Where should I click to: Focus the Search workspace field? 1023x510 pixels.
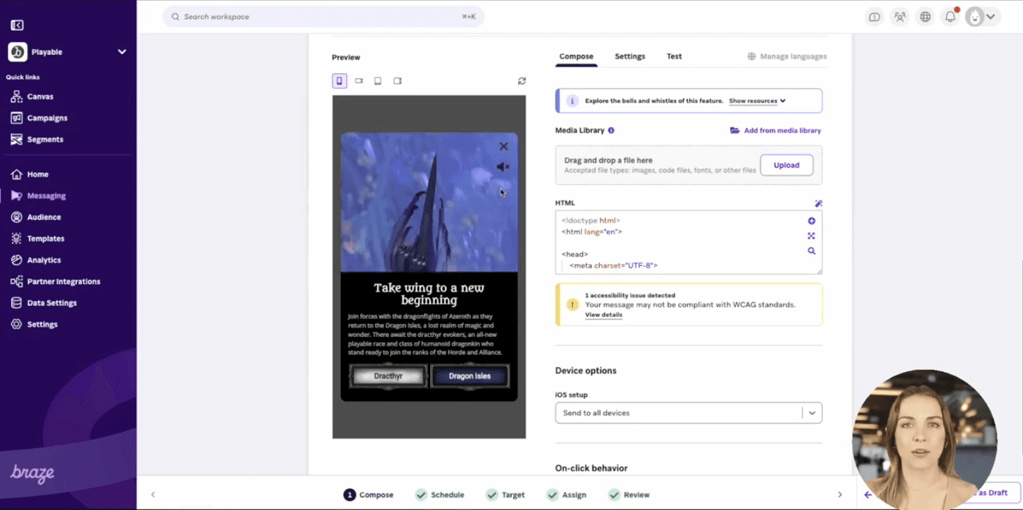click(x=323, y=17)
